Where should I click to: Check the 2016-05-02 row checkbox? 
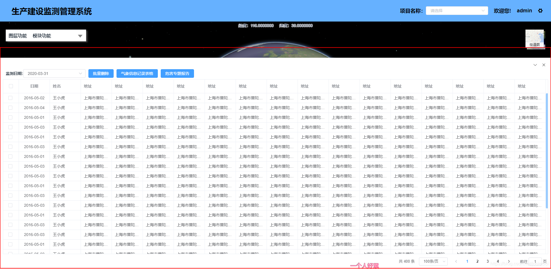10,98
